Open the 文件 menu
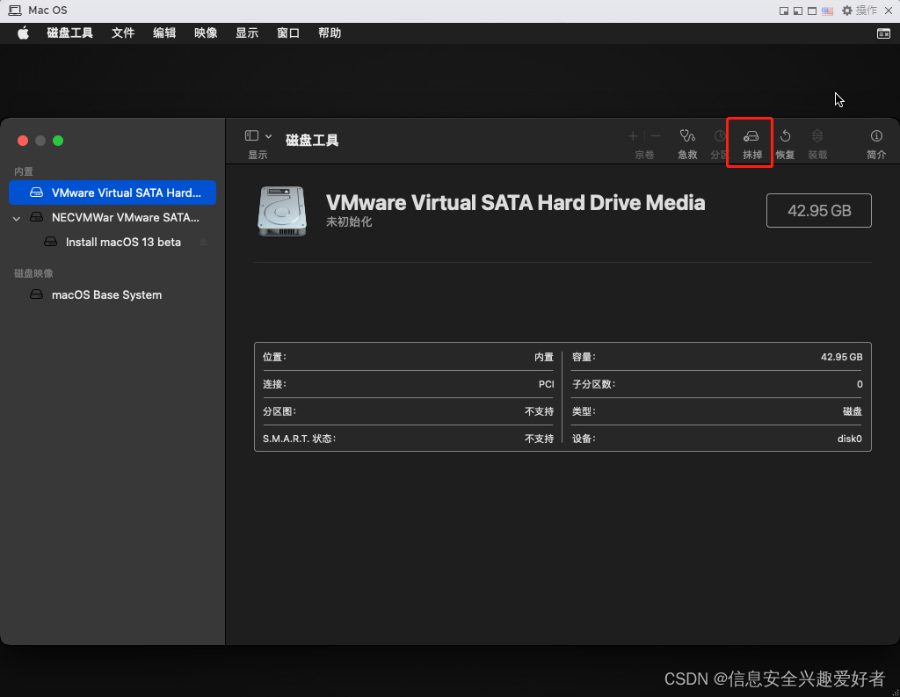Screen dimensions: 900x697 click(123, 33)
